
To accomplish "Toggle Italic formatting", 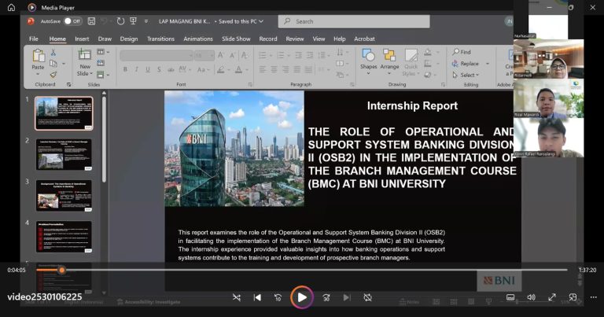I will point(136,69).
